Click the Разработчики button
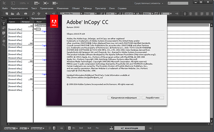 [x=153, y=98]
